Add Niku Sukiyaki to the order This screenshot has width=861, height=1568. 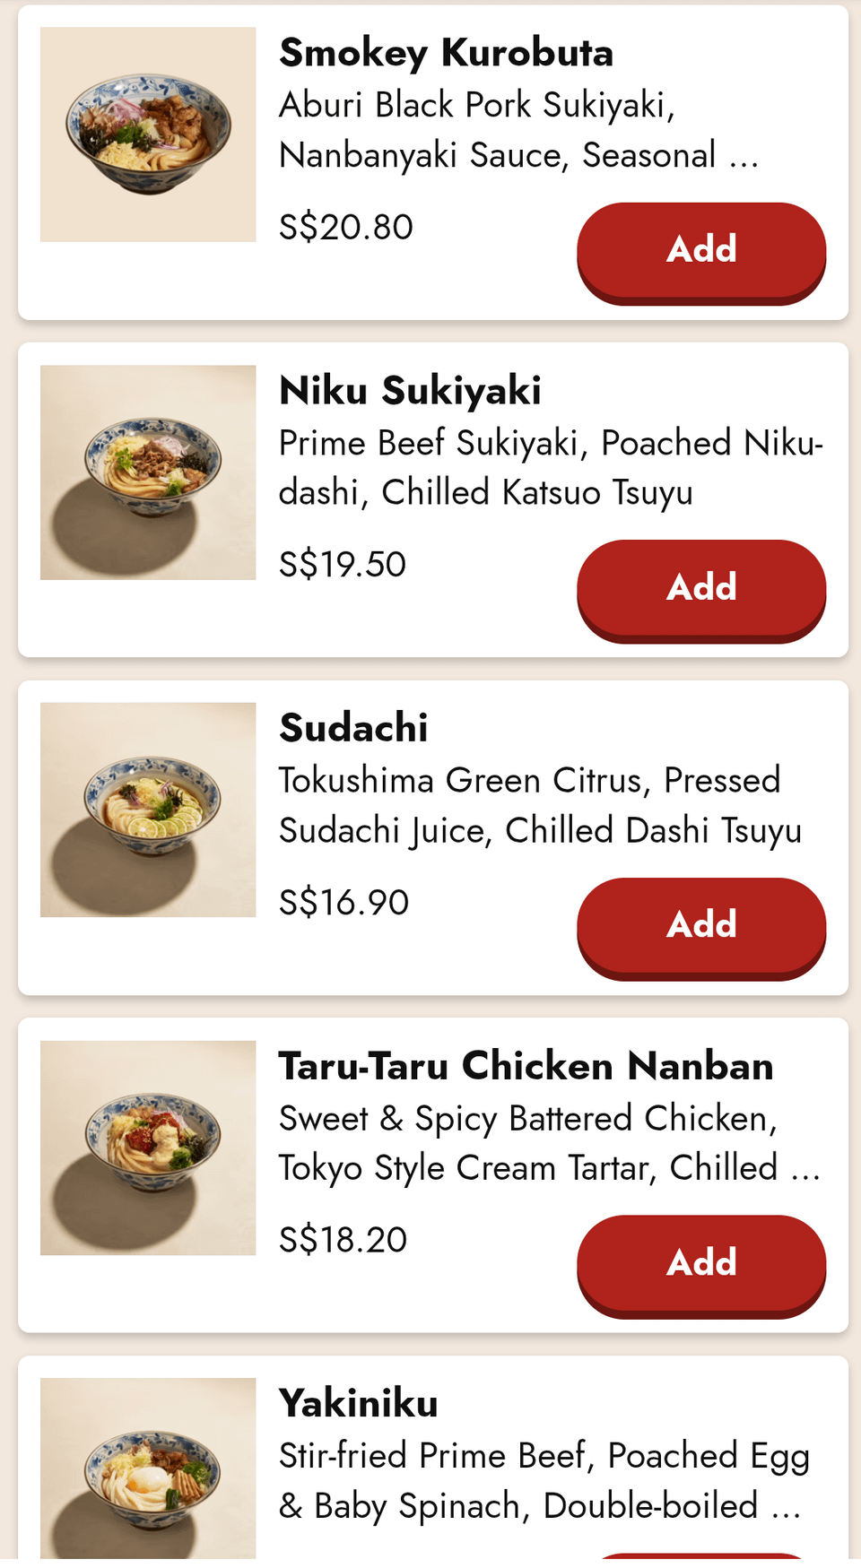click(x=700, y=588)
